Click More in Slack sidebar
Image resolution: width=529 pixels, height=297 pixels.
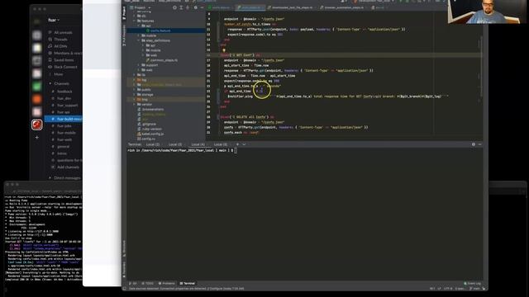[x=56, y=74]
